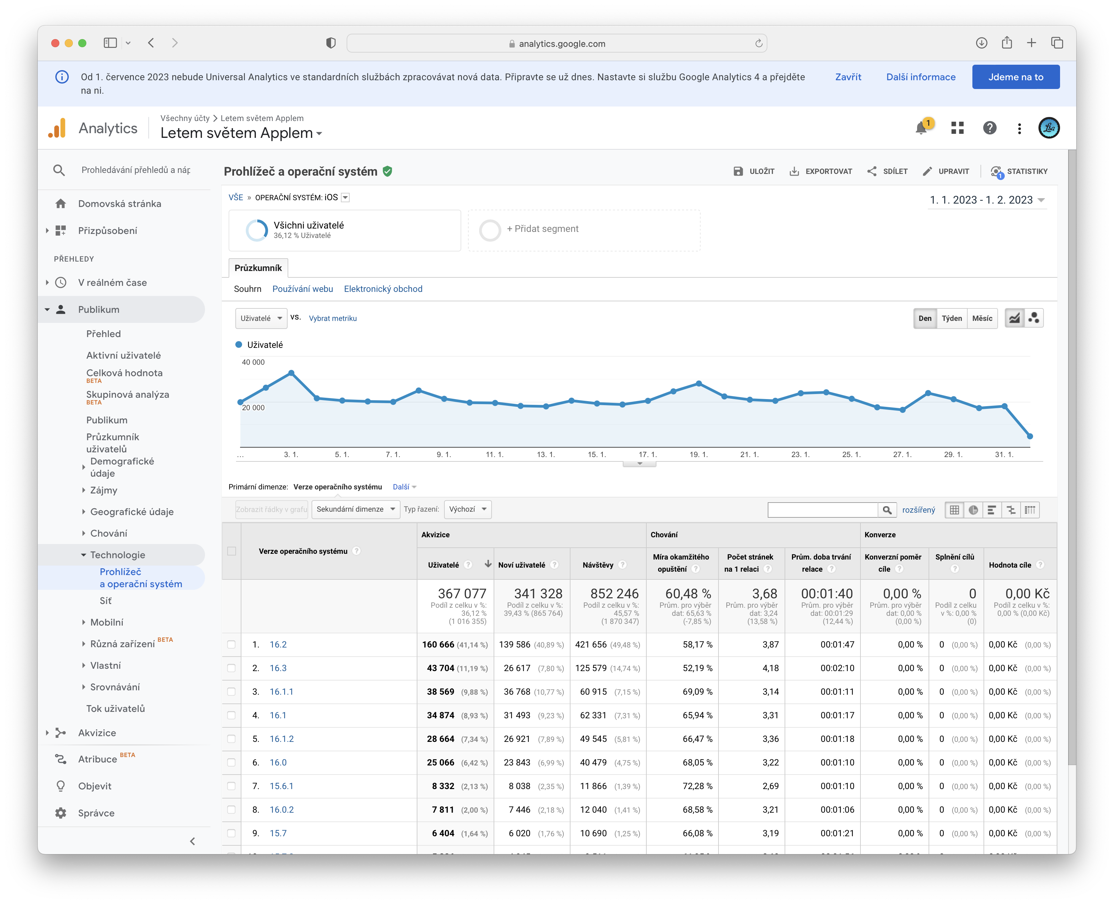
Task: Open the Google apps grid icon
Action: (957, 128)
